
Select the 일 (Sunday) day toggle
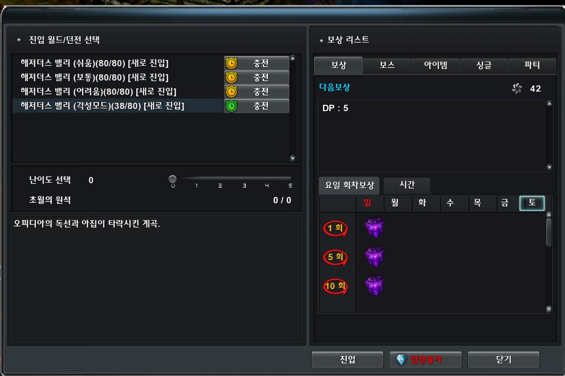(x=368, y=203)
